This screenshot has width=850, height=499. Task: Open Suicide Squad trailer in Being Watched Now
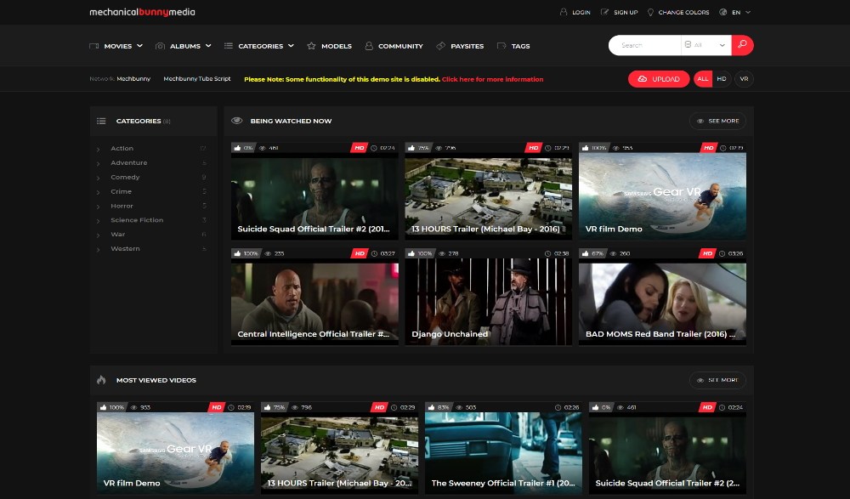pyautogui.click(x=314, y=196)
